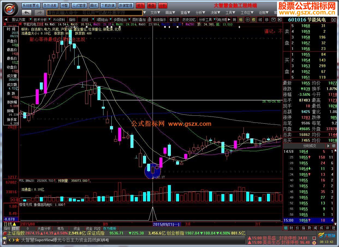
Task: Close the 601016 quote panel with X
Action: tap(334, 20)
